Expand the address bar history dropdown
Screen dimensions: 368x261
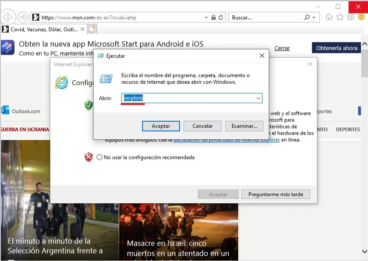click(206, 17)
